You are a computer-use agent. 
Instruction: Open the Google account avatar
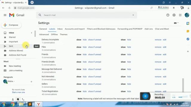pyautogui.click(x=187, y=15)
